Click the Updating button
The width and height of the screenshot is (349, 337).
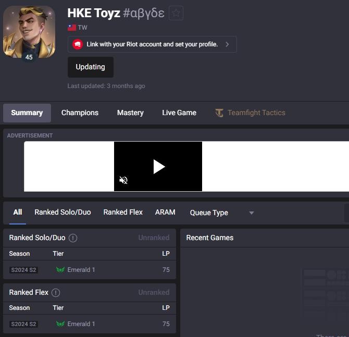click(91, 67)
